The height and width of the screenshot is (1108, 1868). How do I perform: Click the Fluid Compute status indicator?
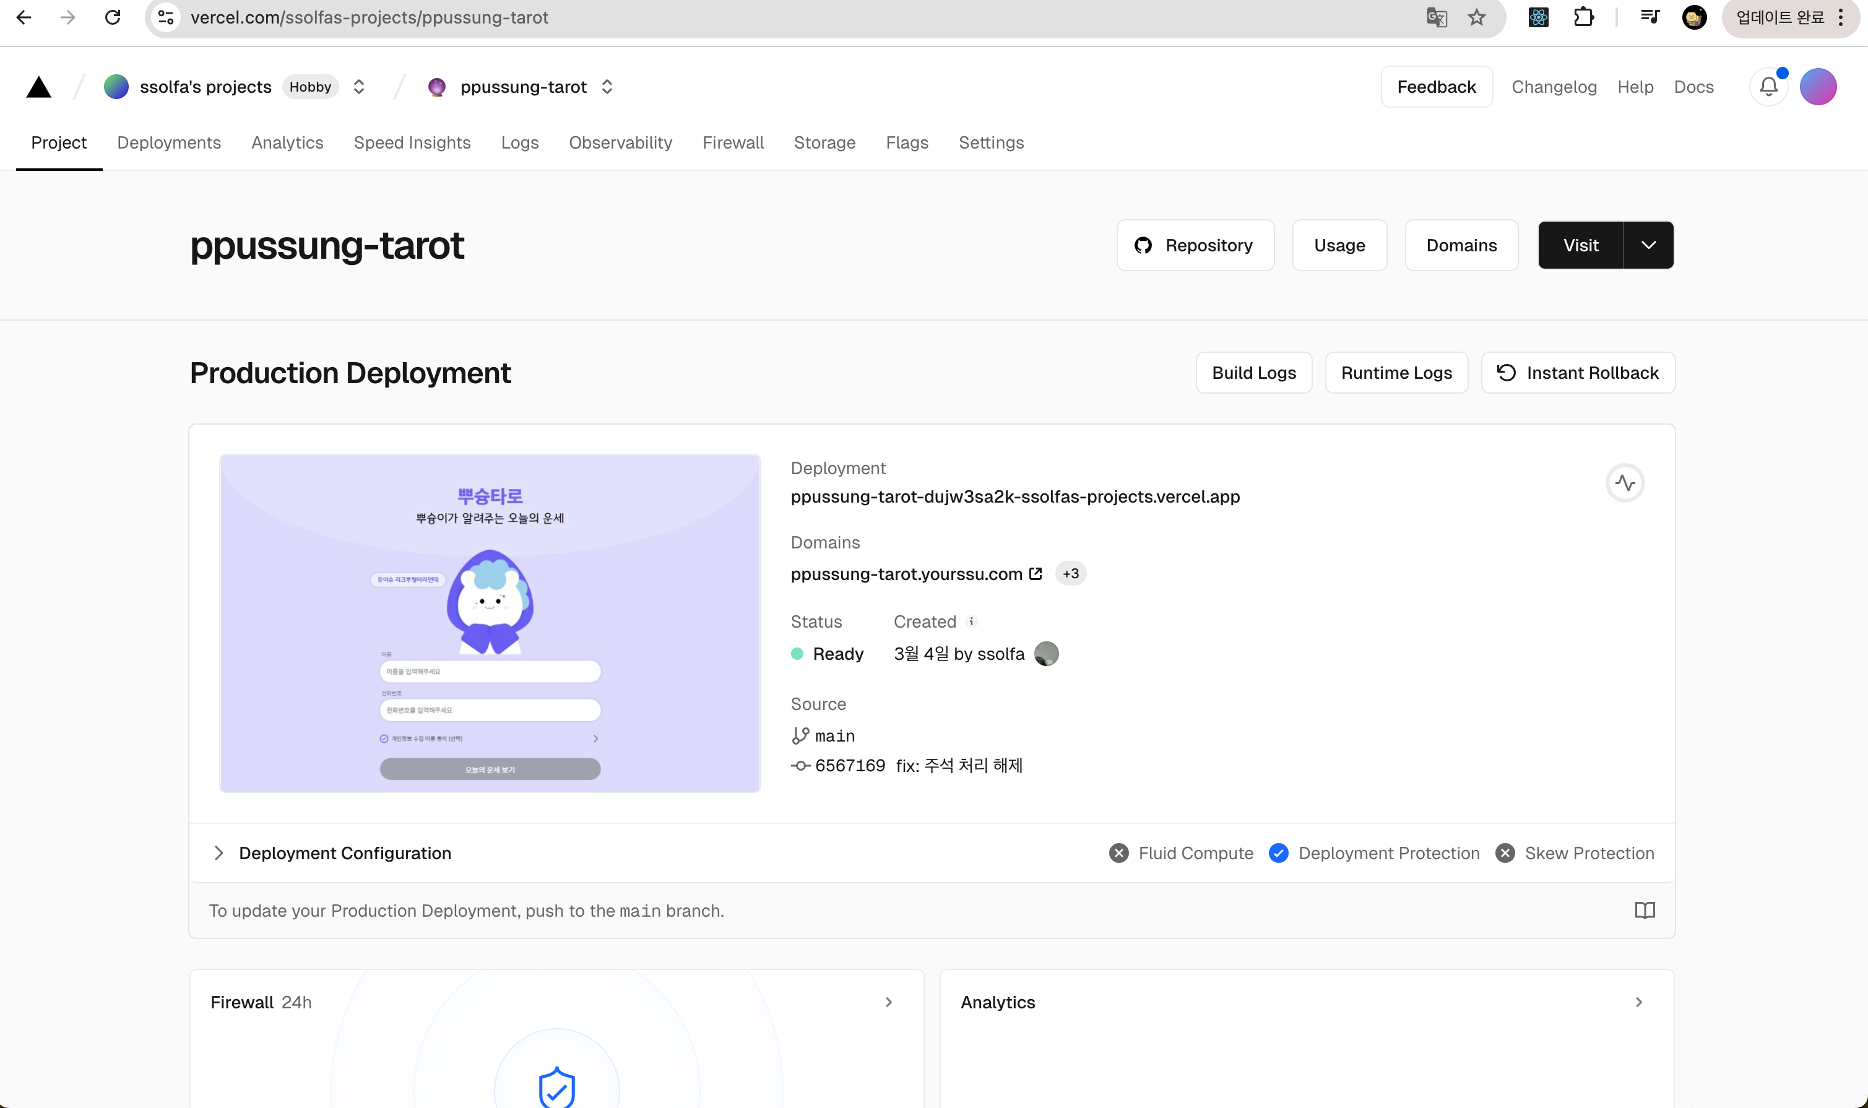point(1118,852)
